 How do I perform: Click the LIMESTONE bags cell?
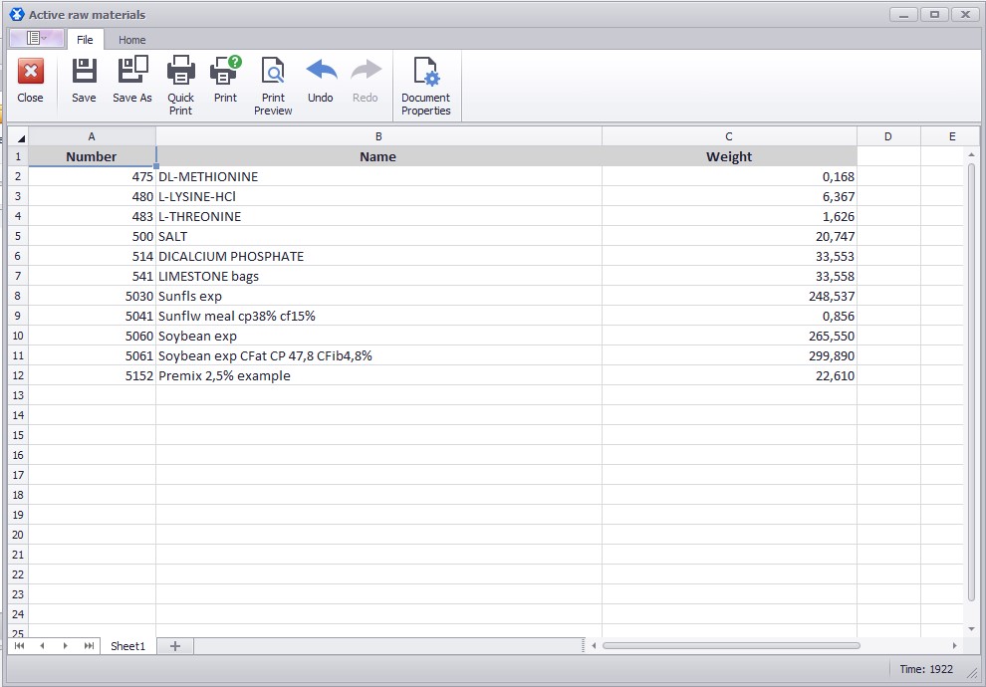coord(378,276)
